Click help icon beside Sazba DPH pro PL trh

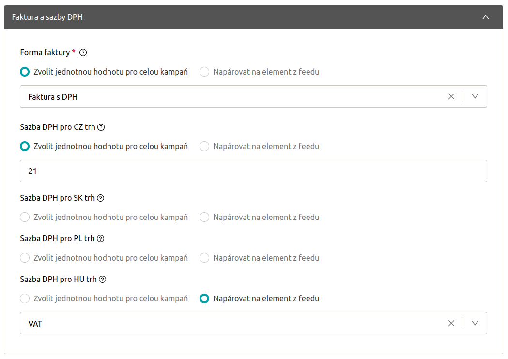[101, 239]
